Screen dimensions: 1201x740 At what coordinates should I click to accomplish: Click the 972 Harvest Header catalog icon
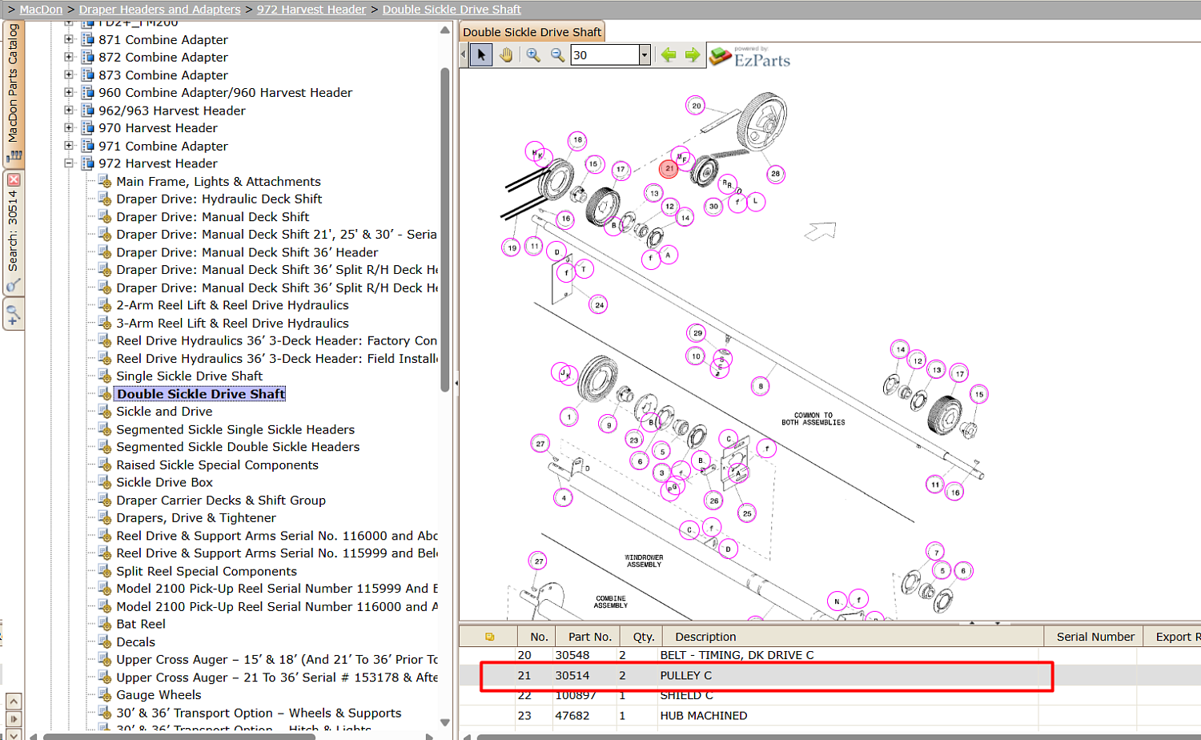pyautogui.click(x=87, y=163)
